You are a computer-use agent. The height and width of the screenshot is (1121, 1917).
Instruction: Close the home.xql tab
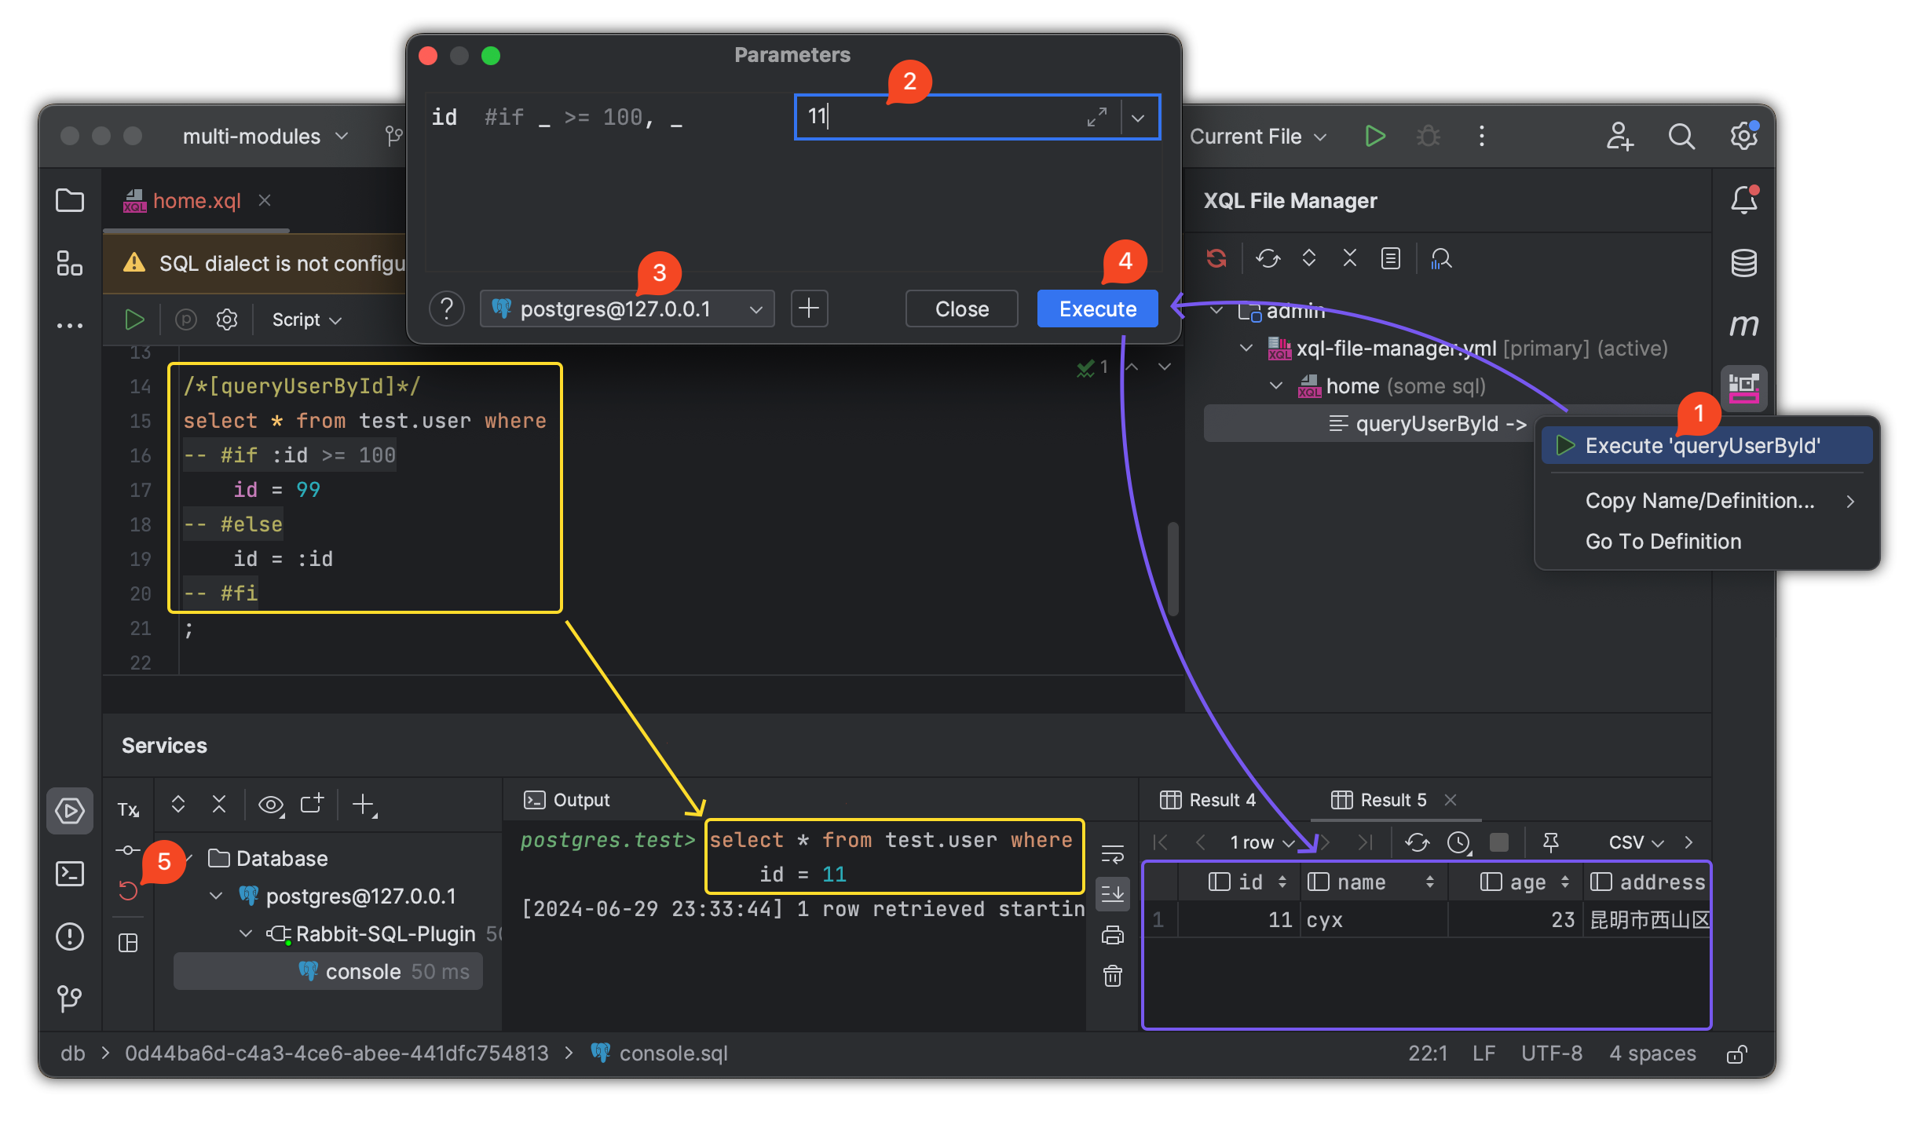pyautogui.click(x=265, y=200)
